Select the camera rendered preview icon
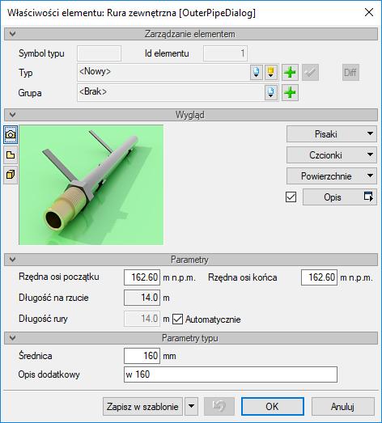The height and width of the screenshot is (423, 382). pos(11,134)
